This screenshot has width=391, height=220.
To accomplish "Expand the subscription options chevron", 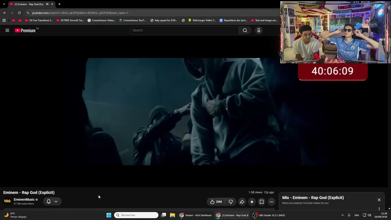I will tap(56, 201).
